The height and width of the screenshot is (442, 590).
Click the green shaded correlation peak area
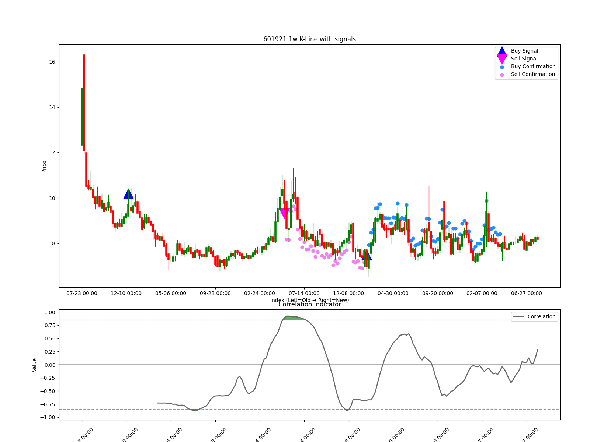click(295, 318)
